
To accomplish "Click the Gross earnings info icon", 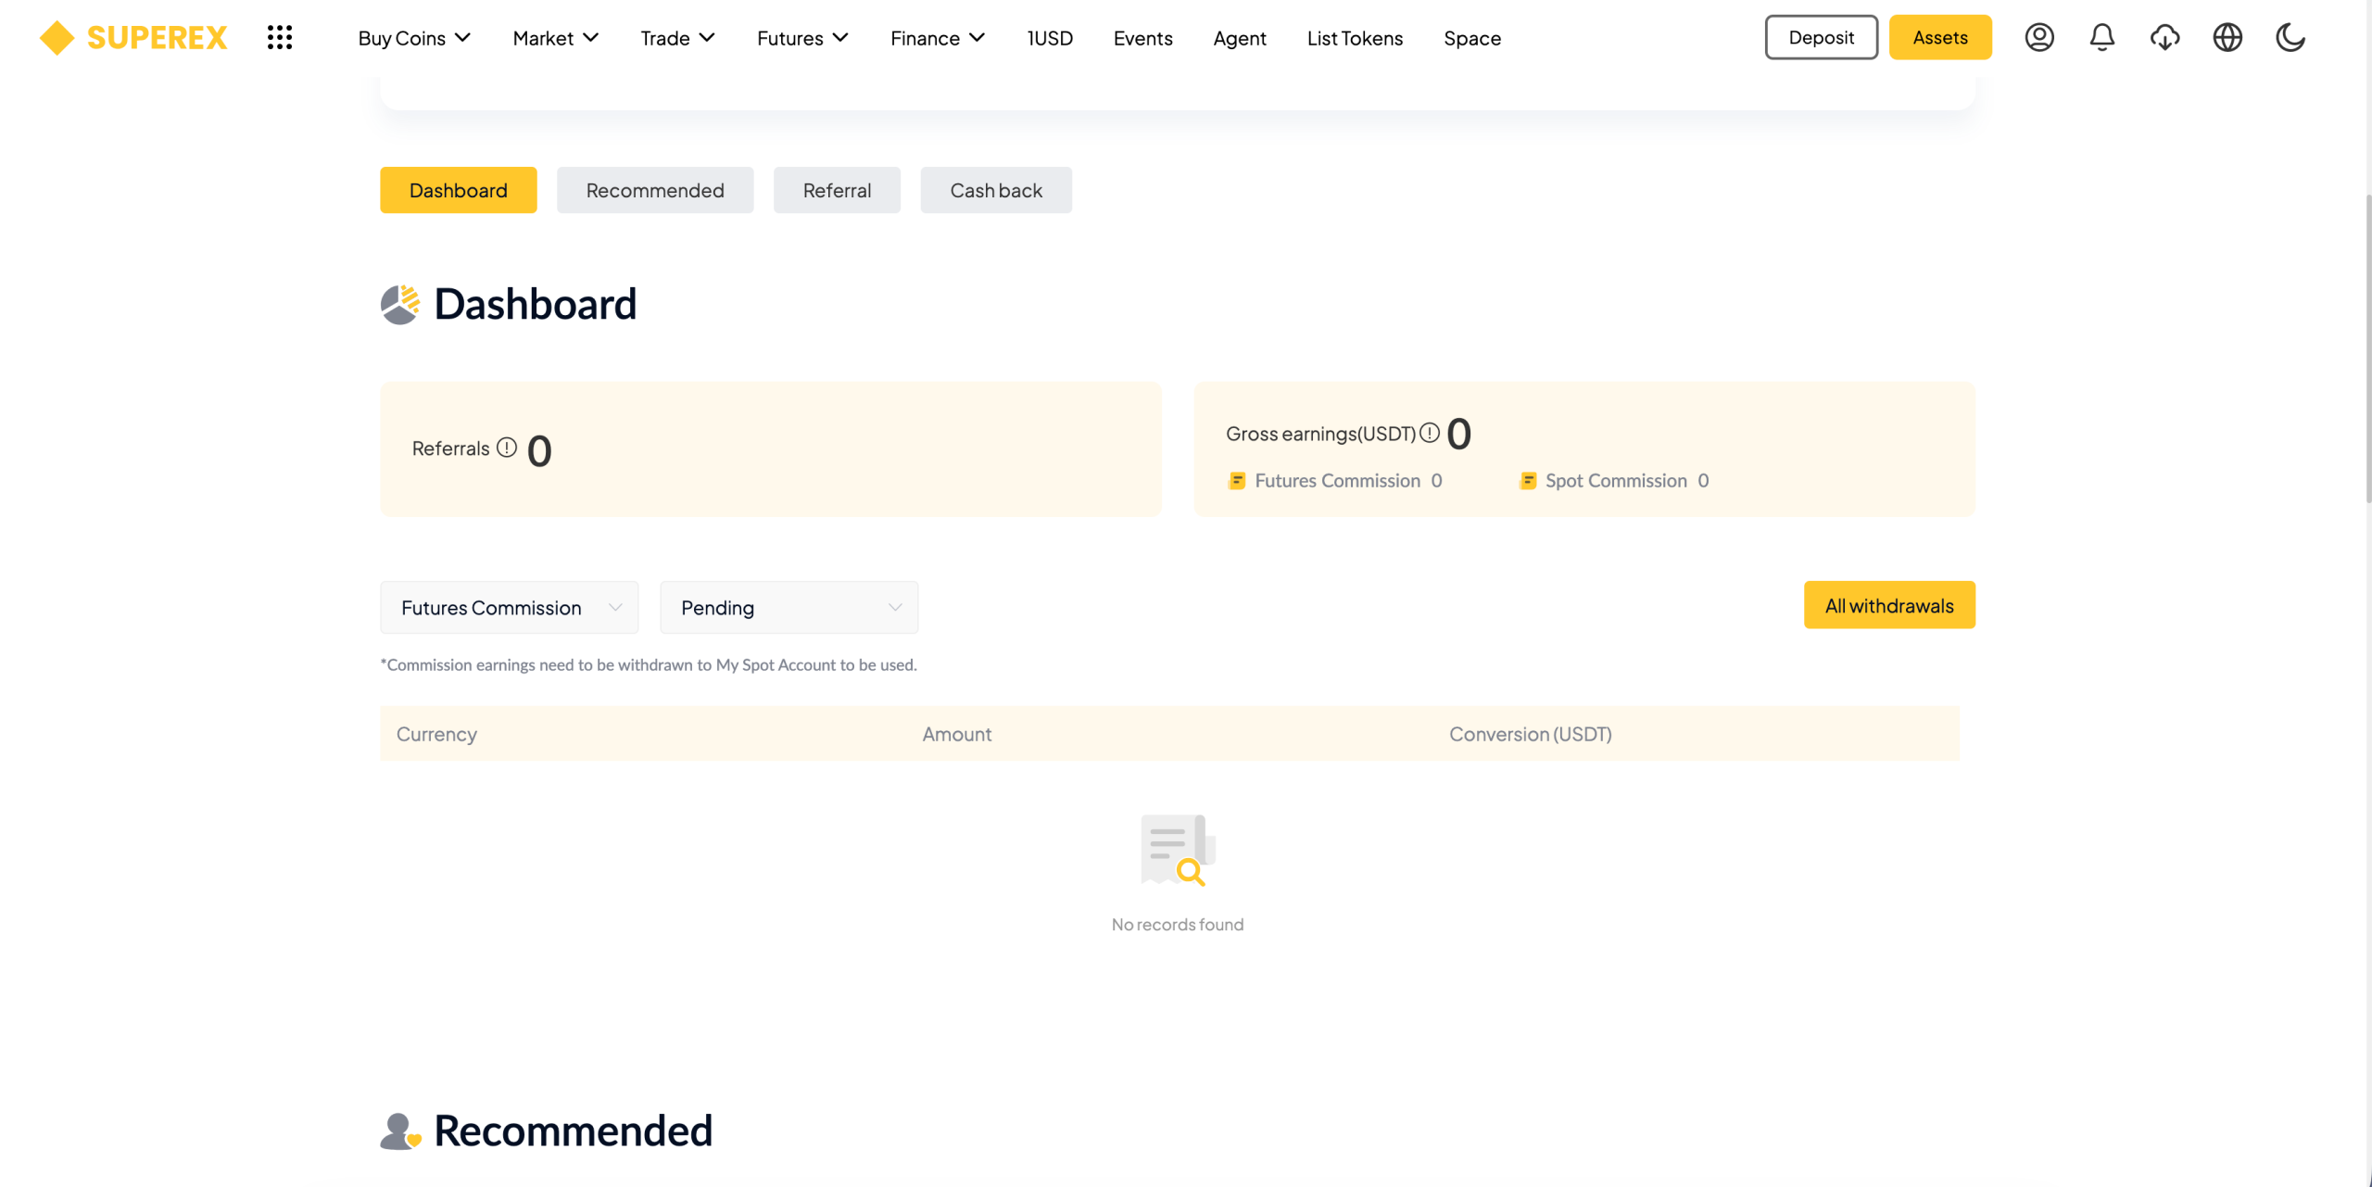I will pos(1430,433).
